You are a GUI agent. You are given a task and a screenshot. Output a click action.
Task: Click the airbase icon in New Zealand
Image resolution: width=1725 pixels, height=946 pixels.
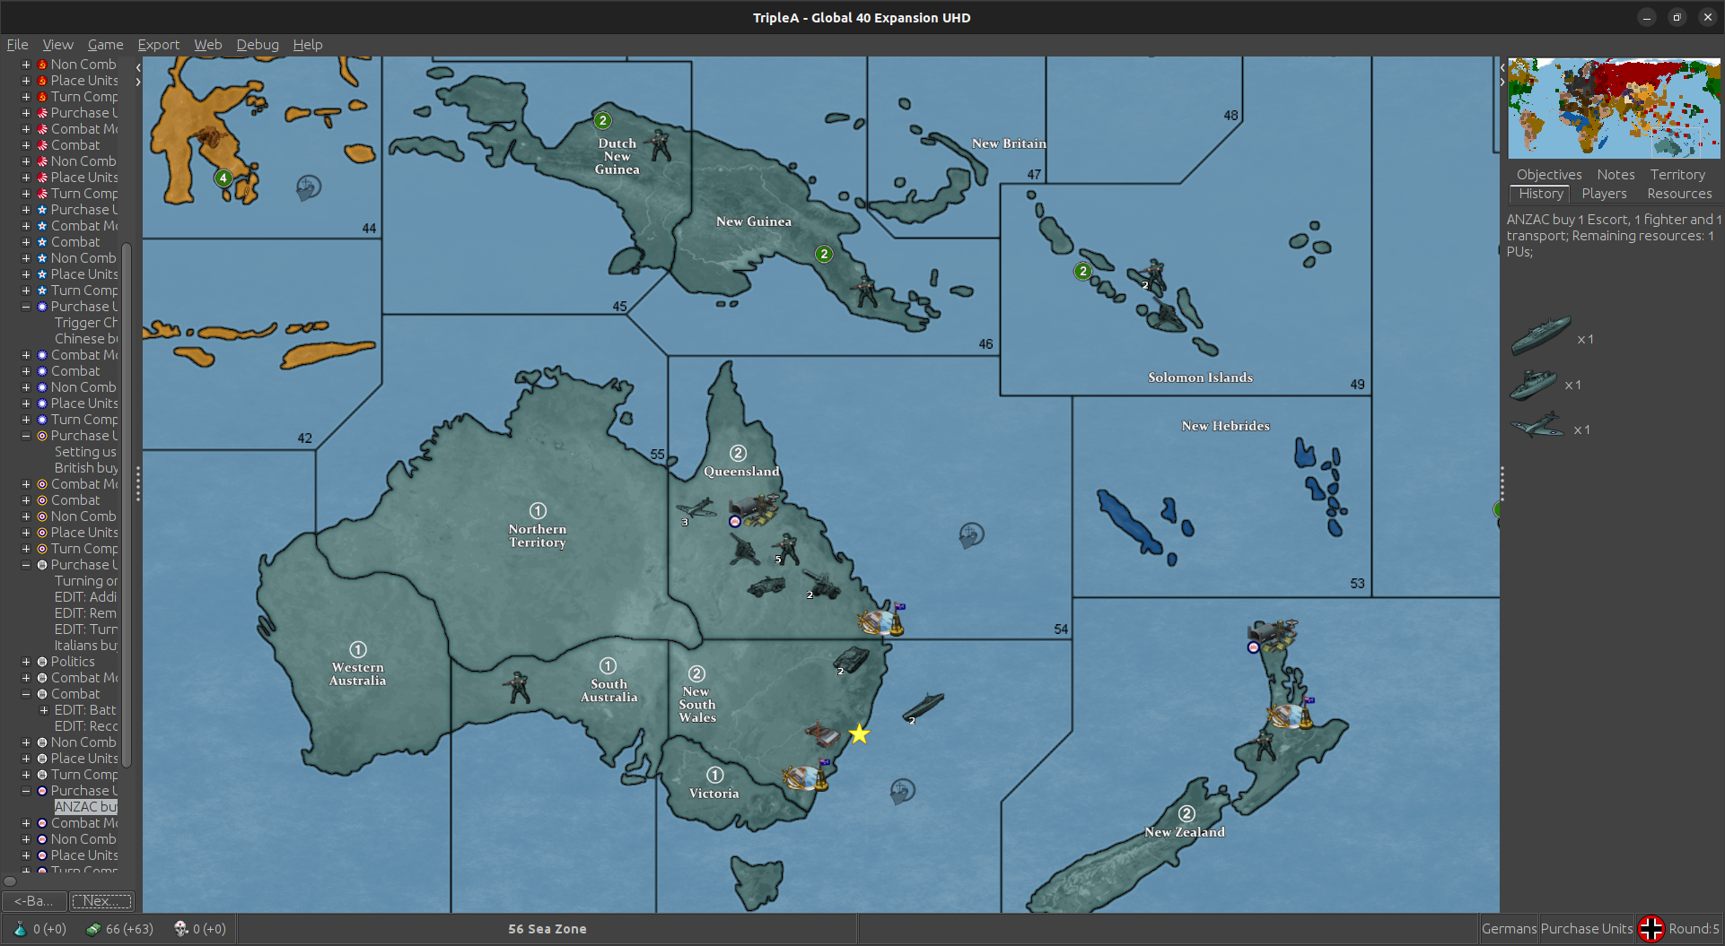[1273, 635]
